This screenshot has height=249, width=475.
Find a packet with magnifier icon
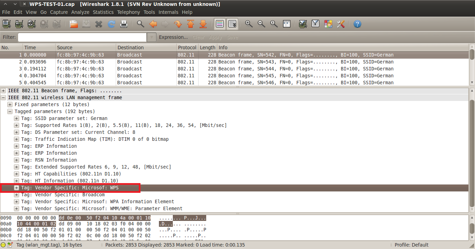(140, 24)
